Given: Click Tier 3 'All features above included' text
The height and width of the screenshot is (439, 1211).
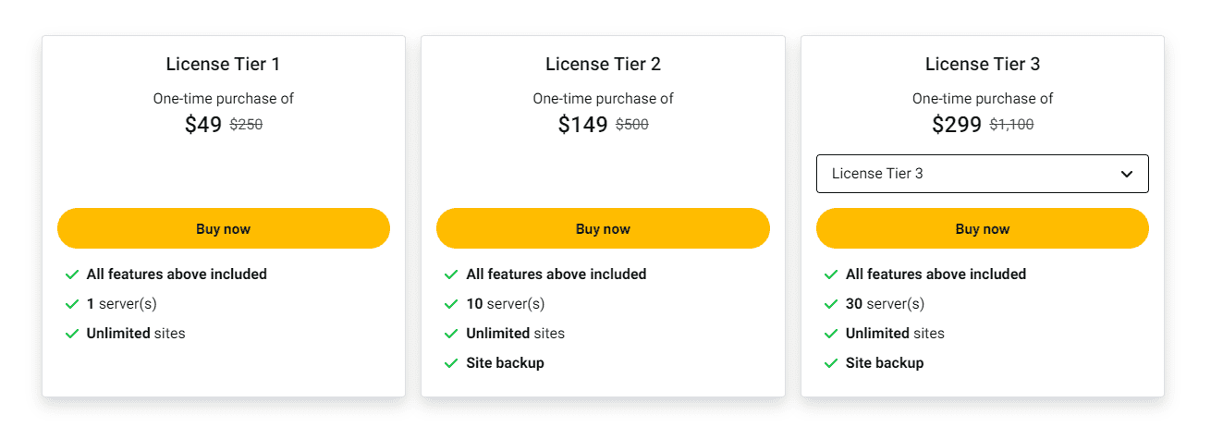Looking at the screenshot, I should pos(936,274).
